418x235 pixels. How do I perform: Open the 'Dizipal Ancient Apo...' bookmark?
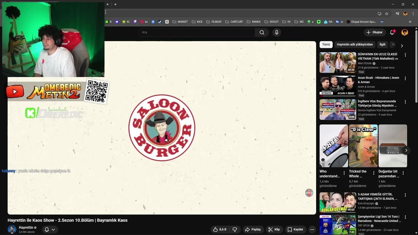[361, 22]
